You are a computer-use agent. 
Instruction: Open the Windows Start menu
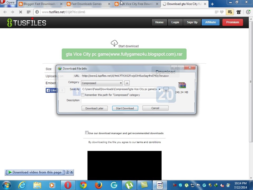[6, 185]
